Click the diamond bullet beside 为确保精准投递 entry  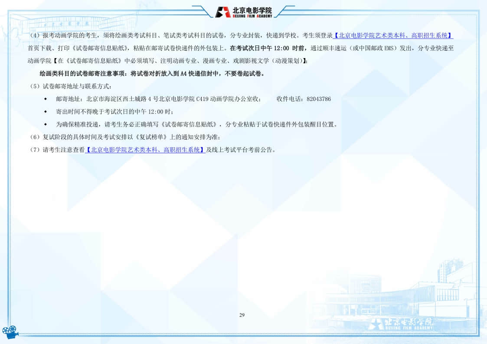(46, 124)
